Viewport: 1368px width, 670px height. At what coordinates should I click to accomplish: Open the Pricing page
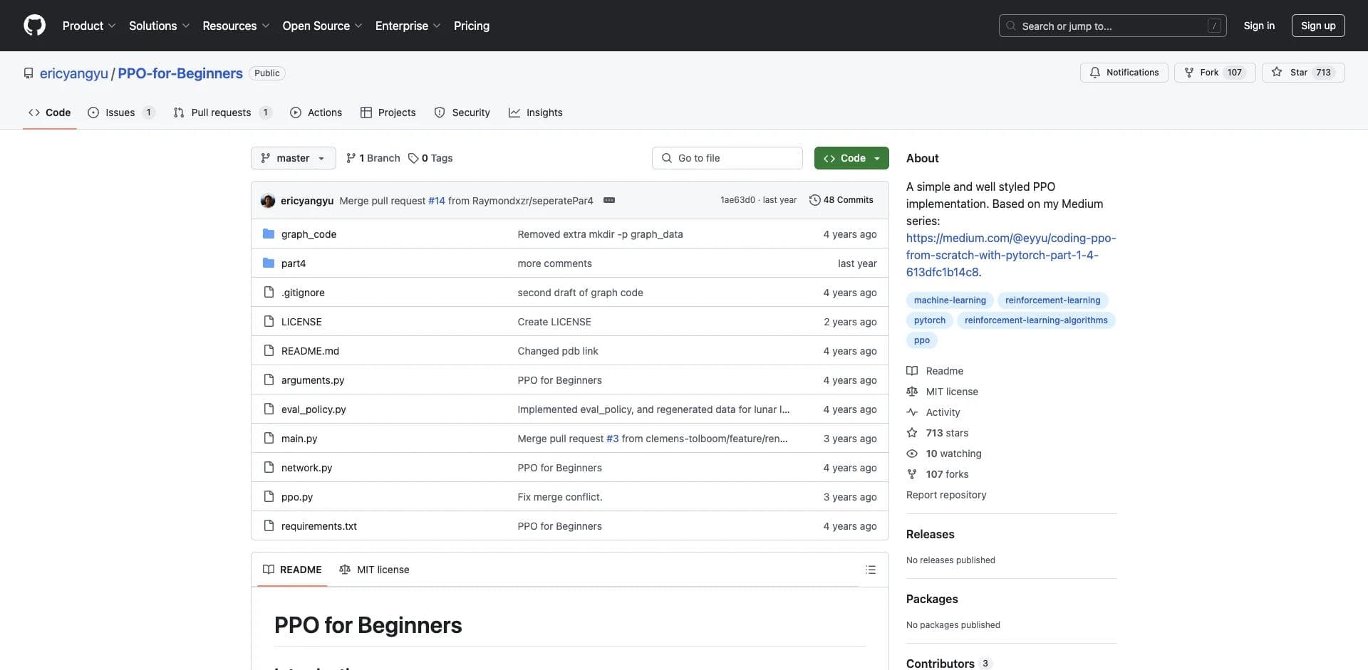(472, 26)
